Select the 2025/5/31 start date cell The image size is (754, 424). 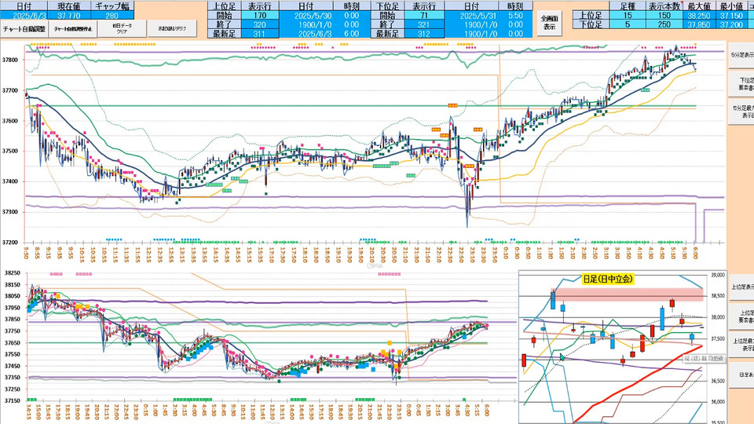(x=471, y=16)
